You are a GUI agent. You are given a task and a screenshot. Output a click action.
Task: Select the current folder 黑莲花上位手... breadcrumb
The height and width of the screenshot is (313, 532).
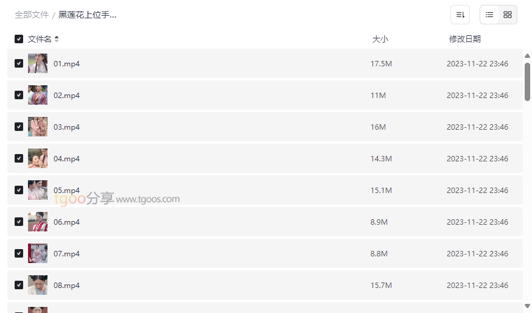click(87, 15)
